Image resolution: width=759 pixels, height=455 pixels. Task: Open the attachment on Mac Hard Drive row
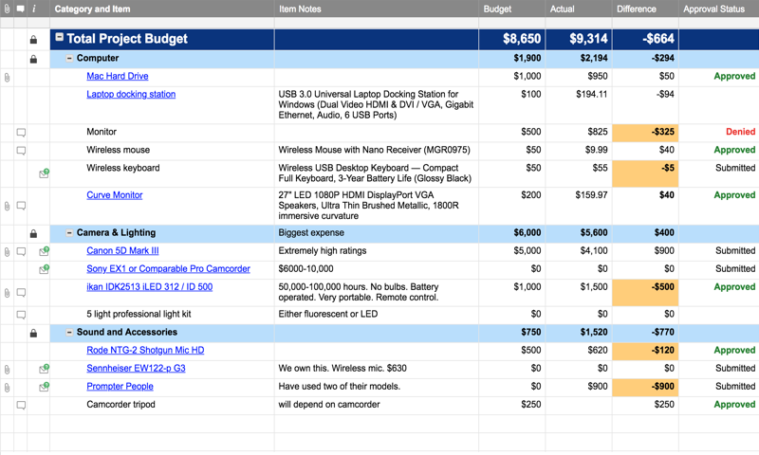7,77
